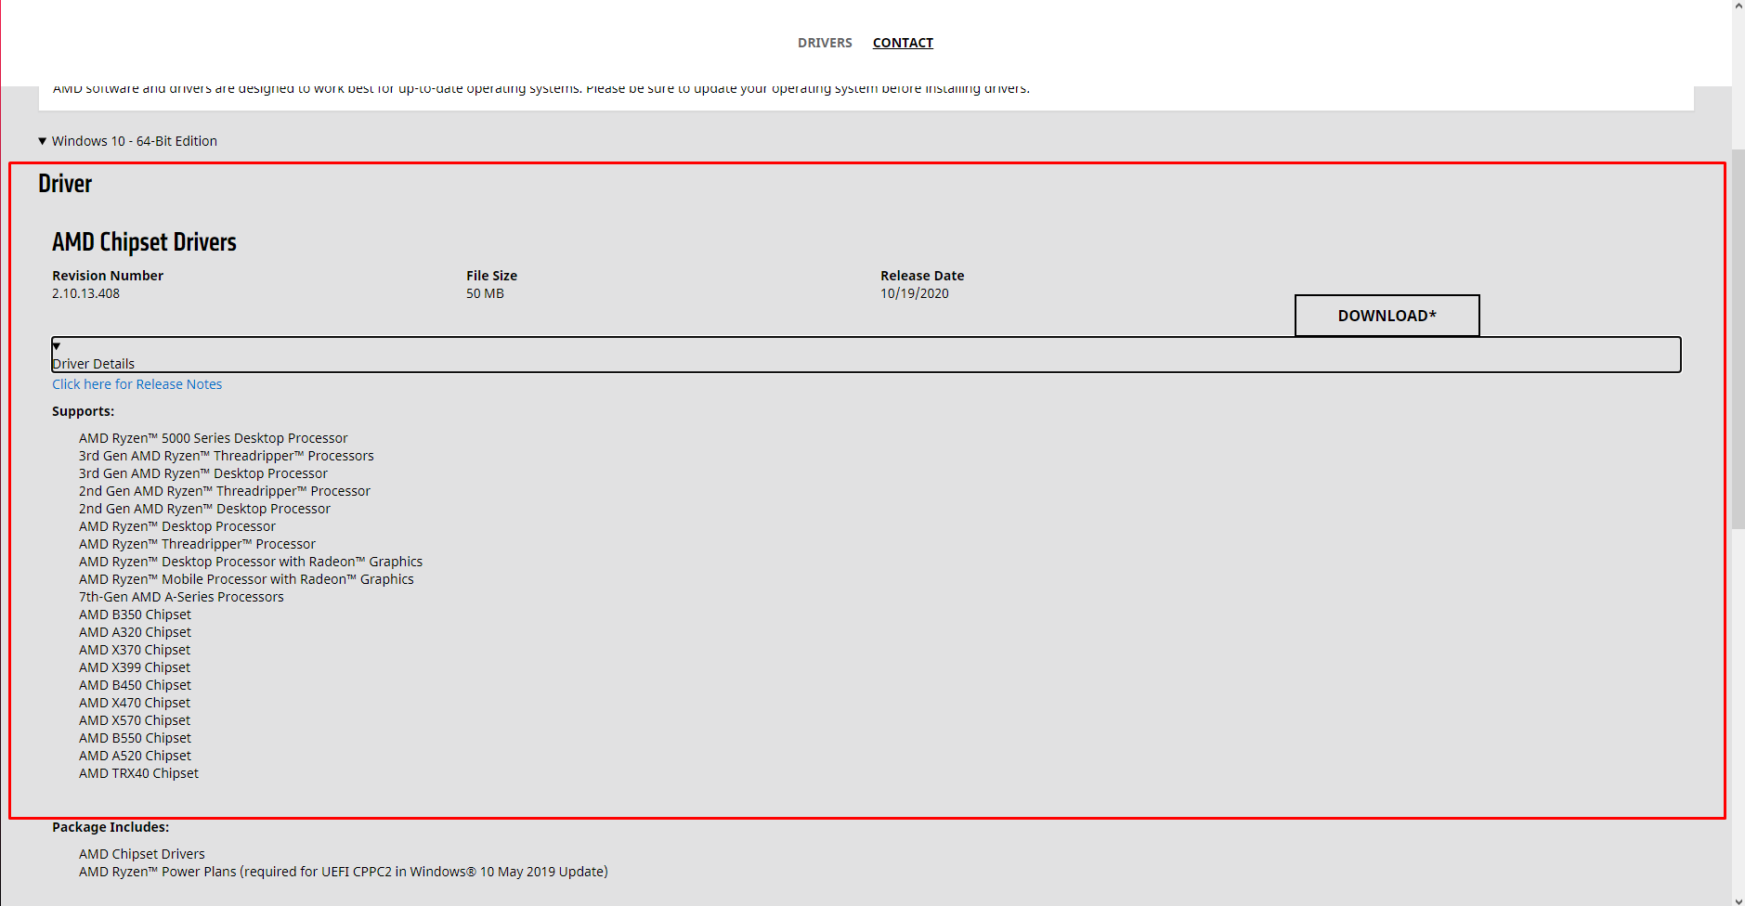Image resolution: width=1745 pixels, height=906 pixels.
Task: Select the release date 10/19/2020
Action: click(915, 293)
